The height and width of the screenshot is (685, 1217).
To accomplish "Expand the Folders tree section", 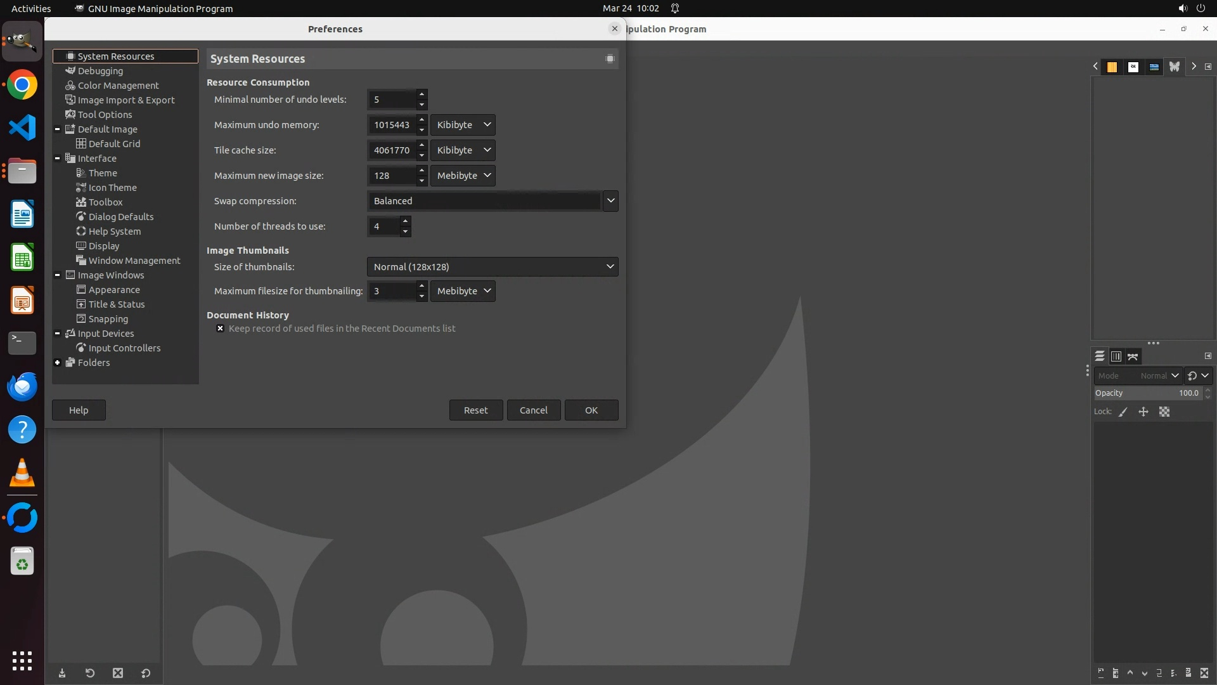I will tap(58, 363).
